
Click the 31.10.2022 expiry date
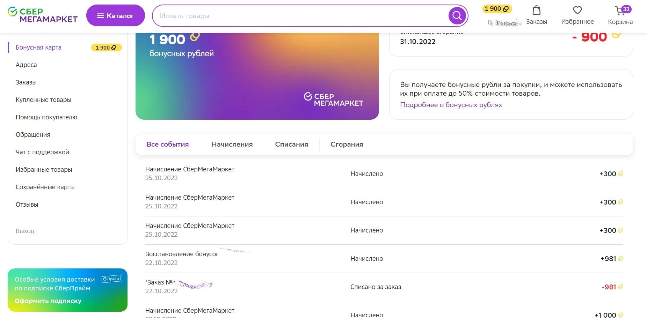[418, 42]
